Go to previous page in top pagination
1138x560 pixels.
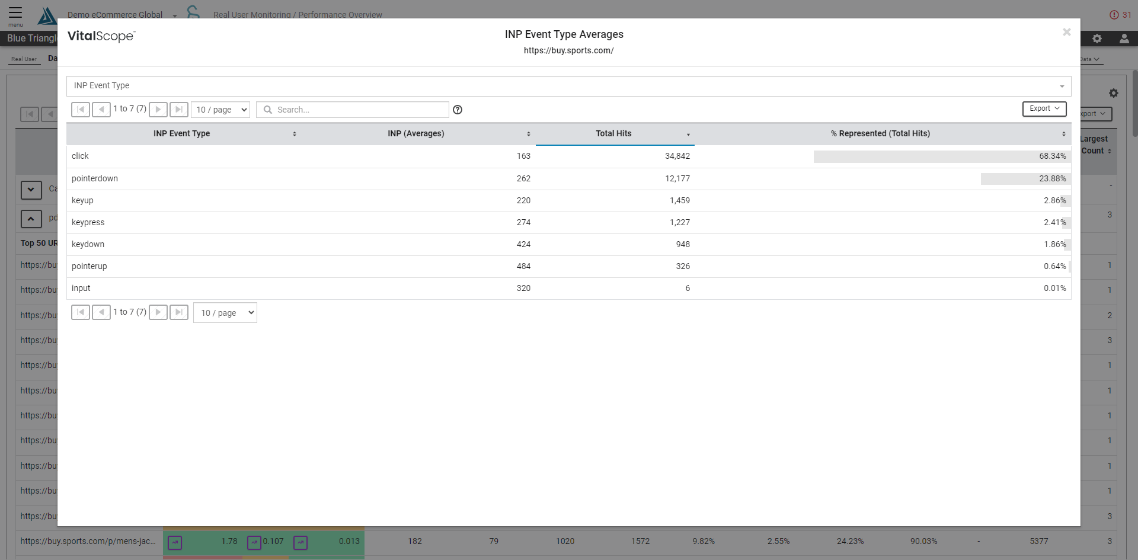pyautogui.click(x=101, y=110)
